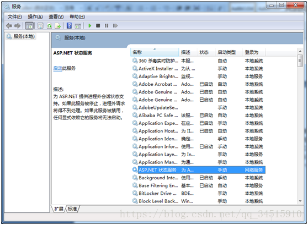Click the gear icon of BitLocker Drive row
Viewport: 308px width, 225px height.
(135, 193)
